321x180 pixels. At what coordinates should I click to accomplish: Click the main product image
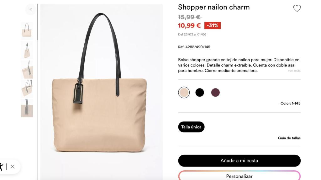tap(101, 91)
